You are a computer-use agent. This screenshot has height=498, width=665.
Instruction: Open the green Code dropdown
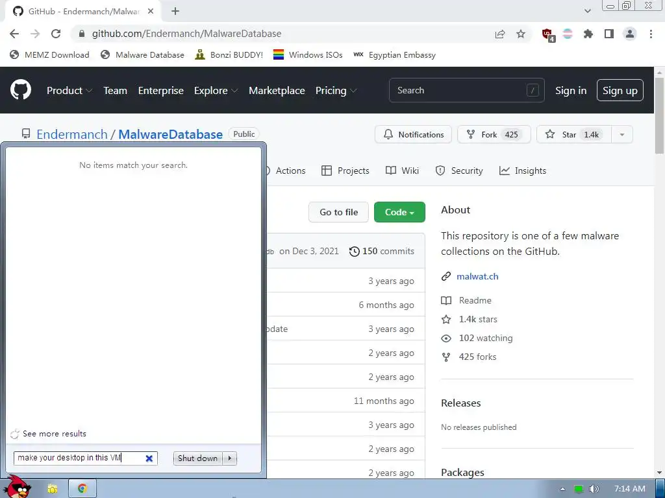tap(399, 212)
